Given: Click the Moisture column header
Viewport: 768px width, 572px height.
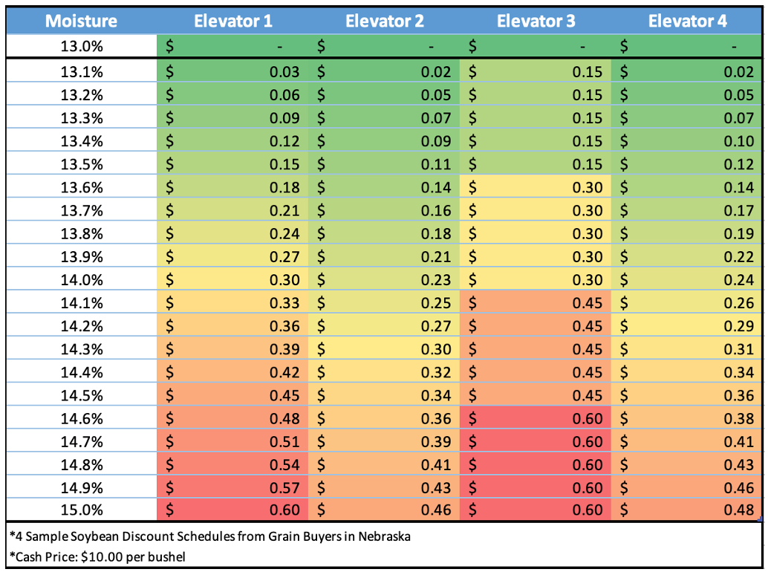Looking at the screenshot, I should pos(81,21).
